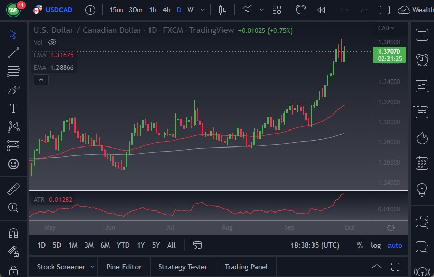Viewport: 434px width, 277px height.
Task: Toggle volume indicator visibility eye
Action: coord(52,42)
